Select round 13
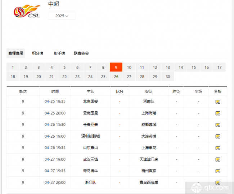The height and width of the screenshot is (194, 234). point(168,67)
